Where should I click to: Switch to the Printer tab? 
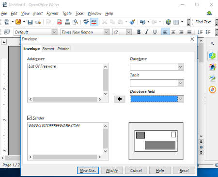pyautogui.click(x=63, y=49)
